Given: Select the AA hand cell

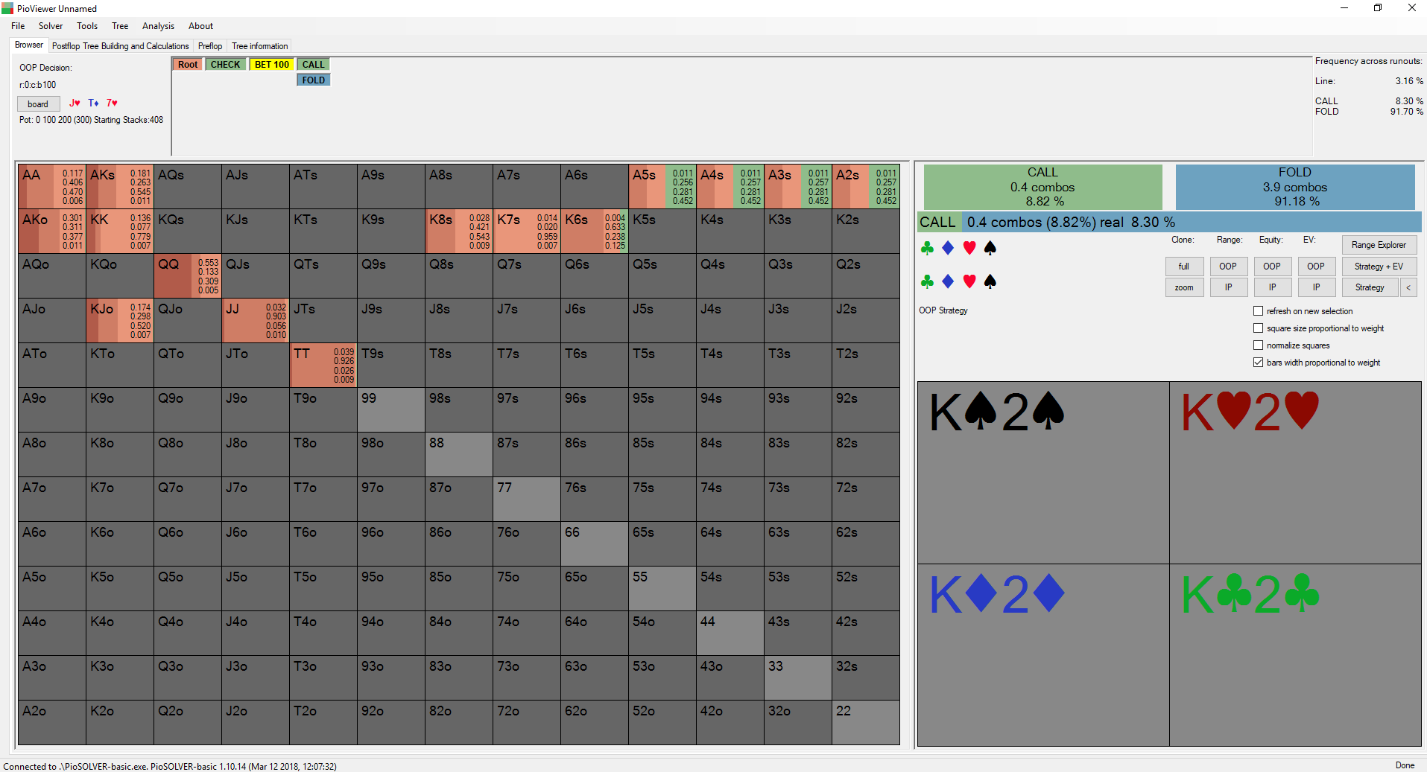Looking at the screenshot, I should pos(52,187).
